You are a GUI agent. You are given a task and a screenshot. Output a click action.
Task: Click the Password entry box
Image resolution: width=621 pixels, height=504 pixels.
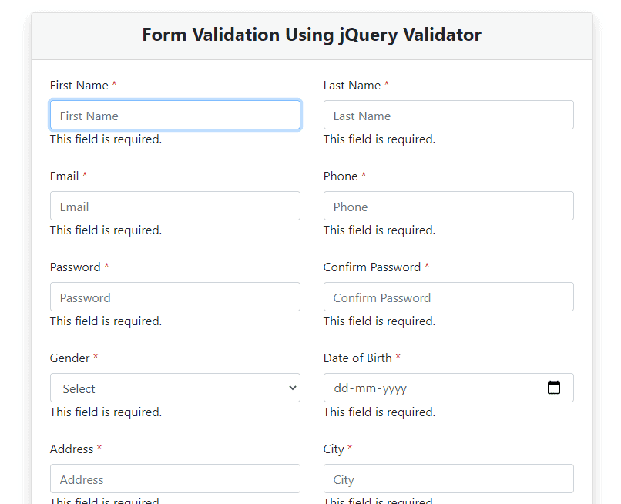175,297
